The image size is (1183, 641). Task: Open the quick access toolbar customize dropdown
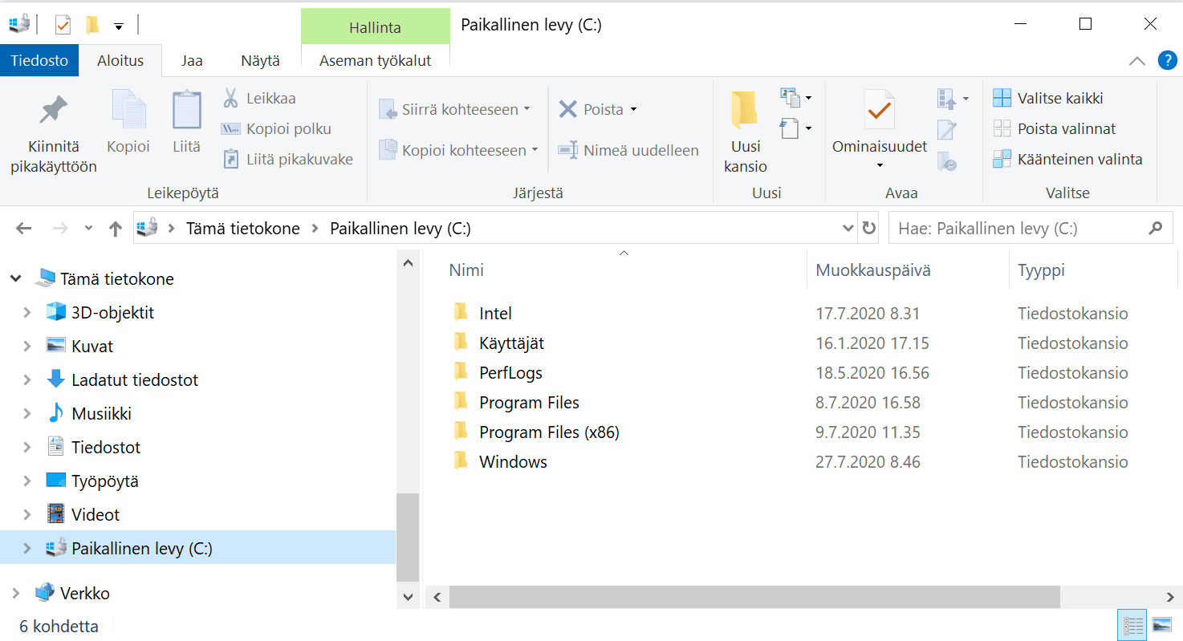click(x=119, y=26)
